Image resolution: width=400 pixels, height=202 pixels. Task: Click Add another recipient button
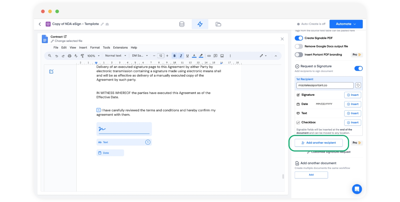tap(318, 143)
